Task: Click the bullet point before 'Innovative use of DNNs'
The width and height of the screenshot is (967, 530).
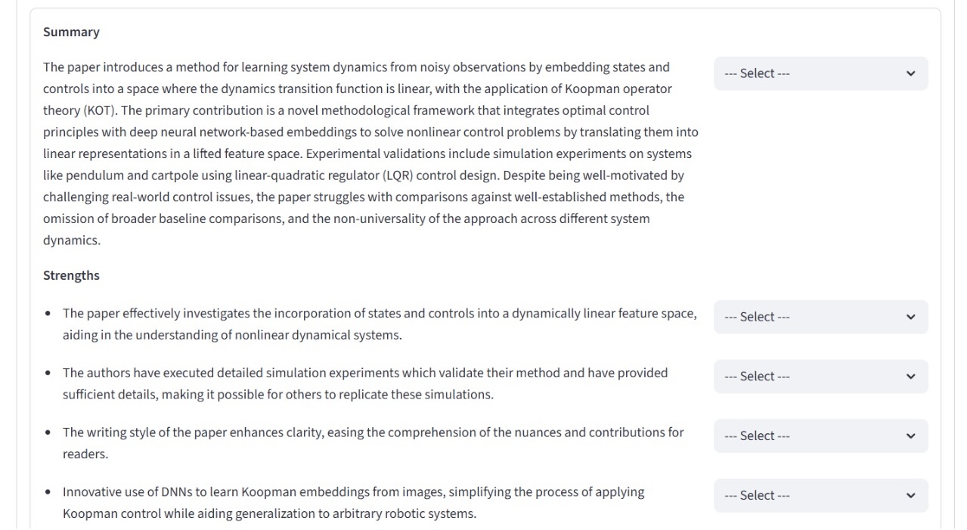Action: point(48,492)
